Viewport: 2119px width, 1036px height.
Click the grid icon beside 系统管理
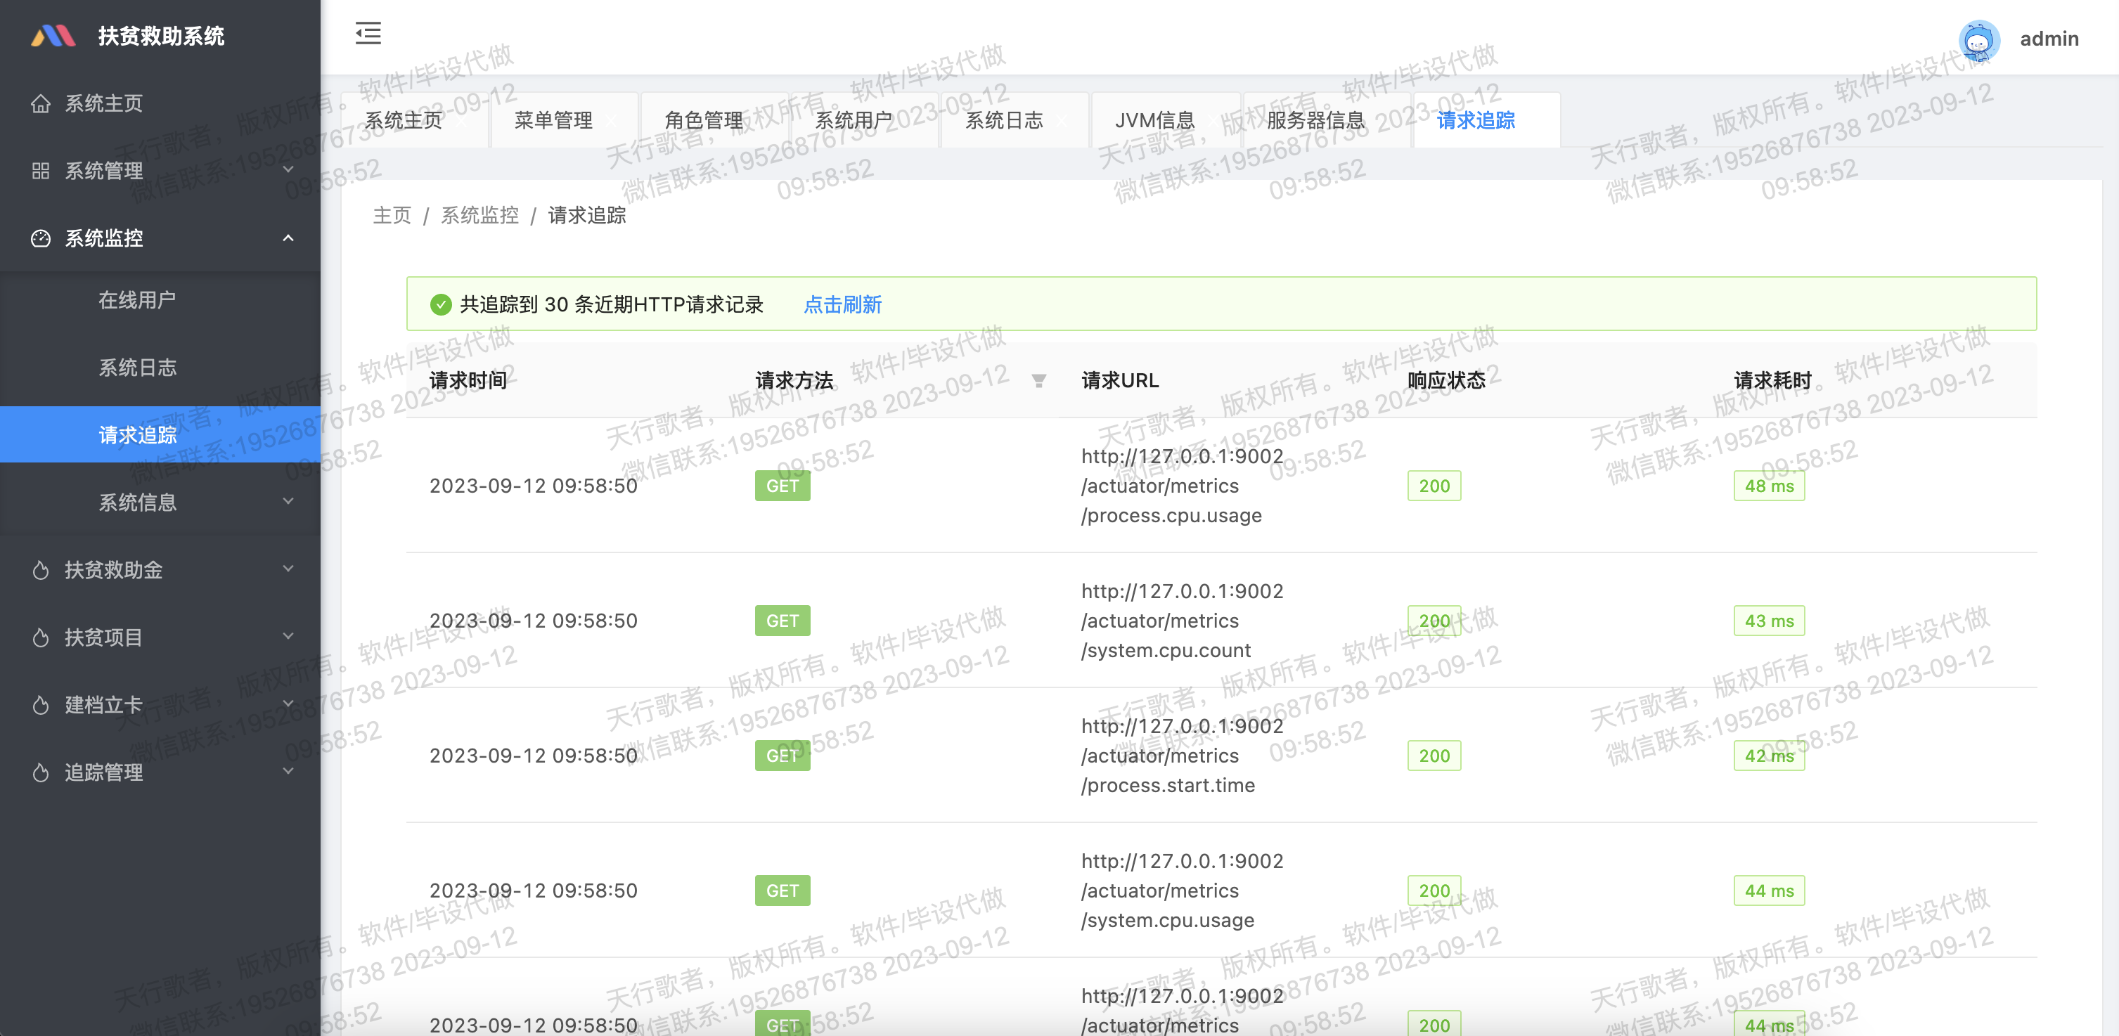tap(40, 171)
